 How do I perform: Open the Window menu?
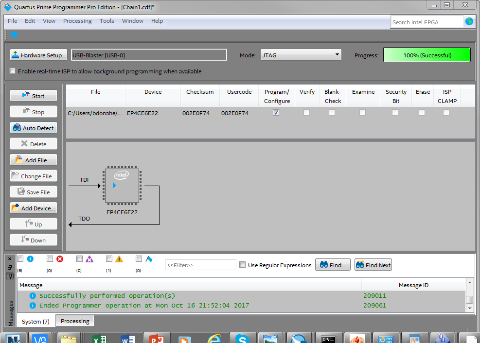[x=133, y=21]
